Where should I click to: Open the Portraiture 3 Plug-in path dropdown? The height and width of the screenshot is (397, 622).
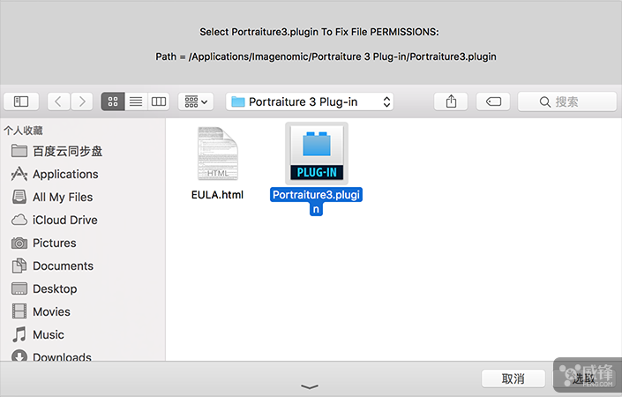[310, 101]
